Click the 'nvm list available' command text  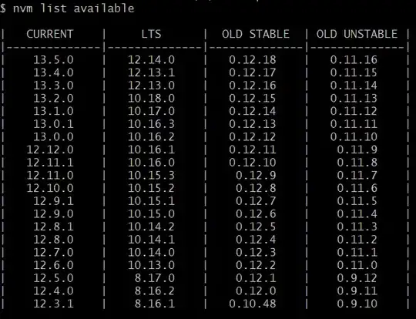[x=74, y=8]
